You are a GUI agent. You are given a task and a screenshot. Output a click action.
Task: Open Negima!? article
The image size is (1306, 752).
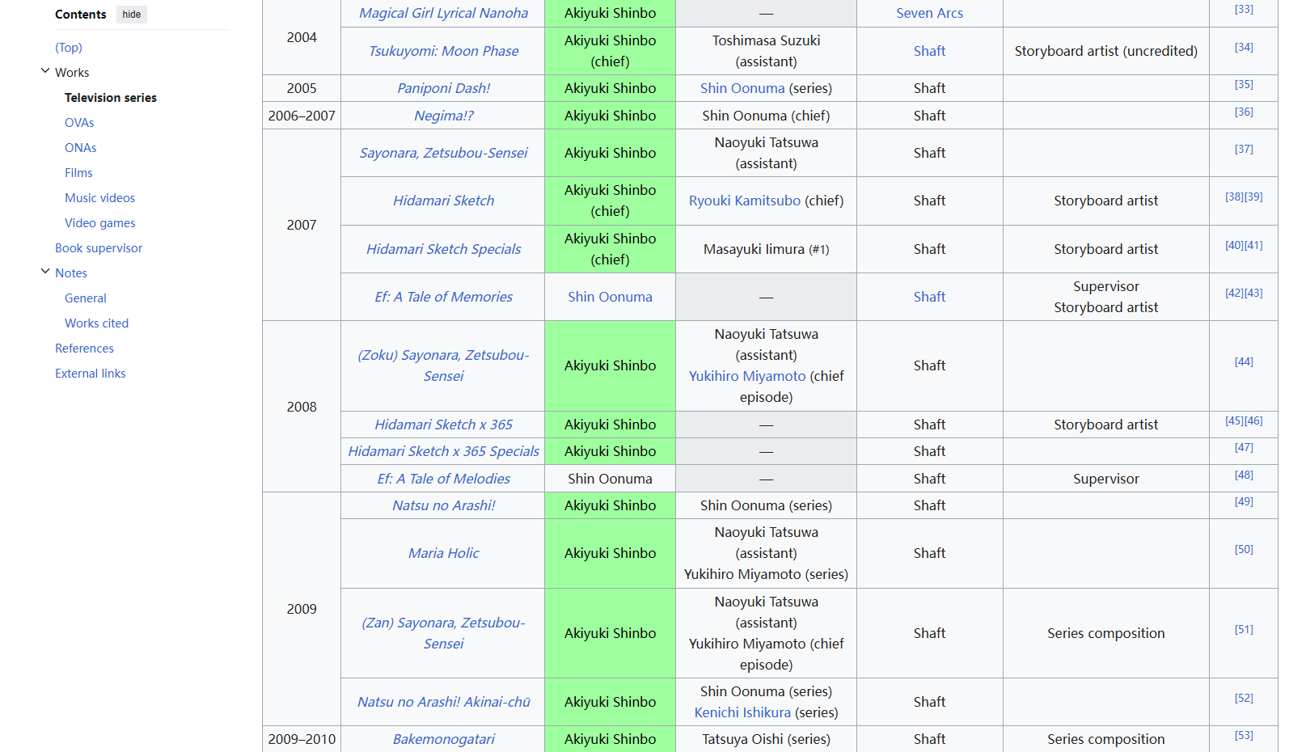click(x=443, y=116)
